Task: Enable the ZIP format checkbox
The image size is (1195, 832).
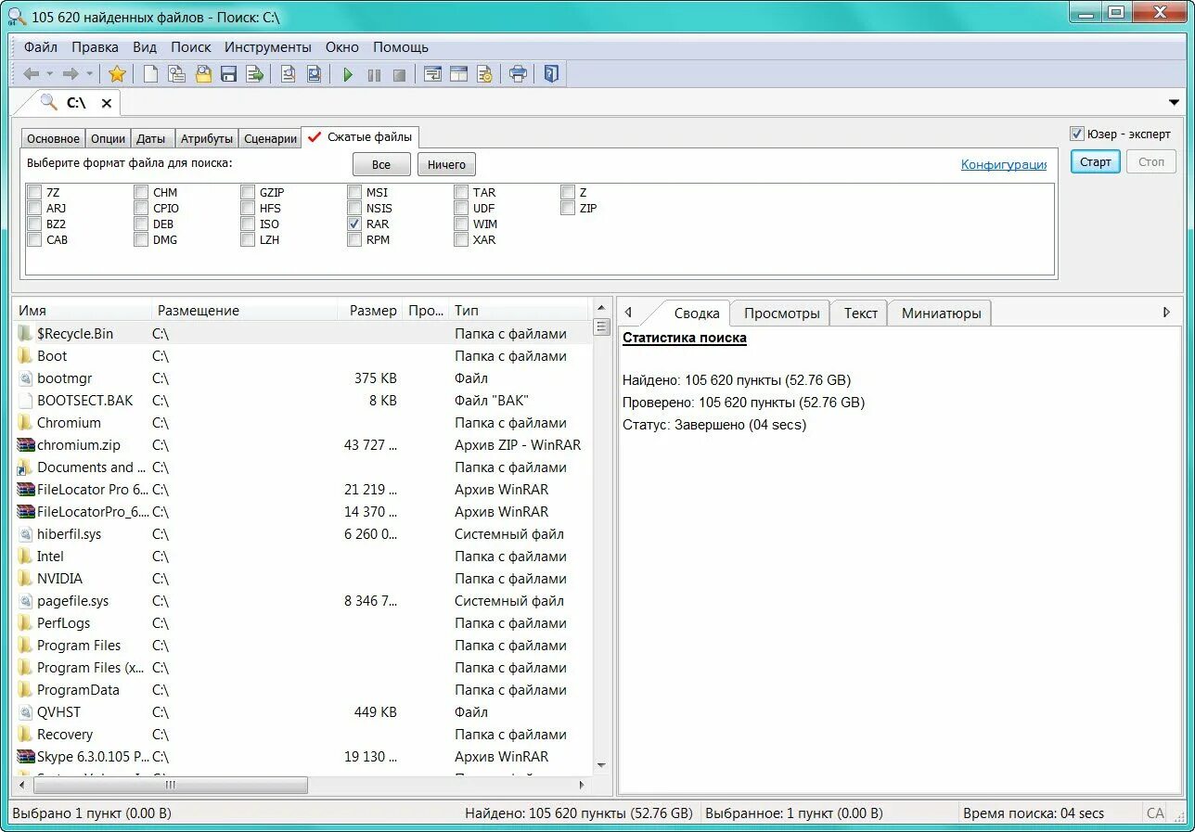Action: click(x=568, y=208)
